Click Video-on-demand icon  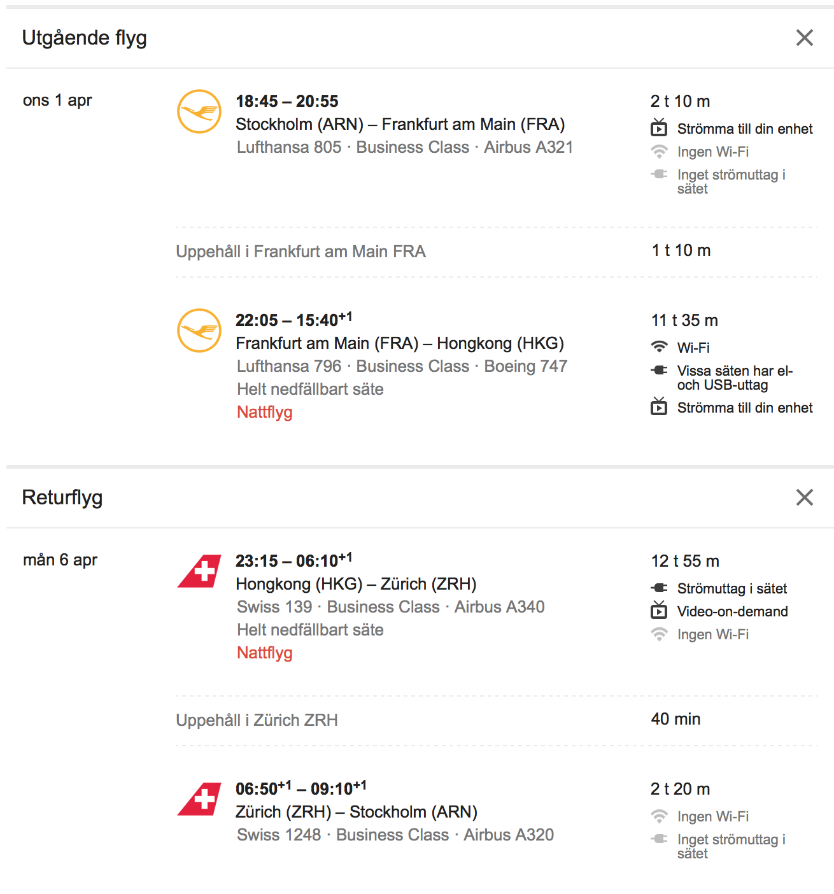click(659, 611)
